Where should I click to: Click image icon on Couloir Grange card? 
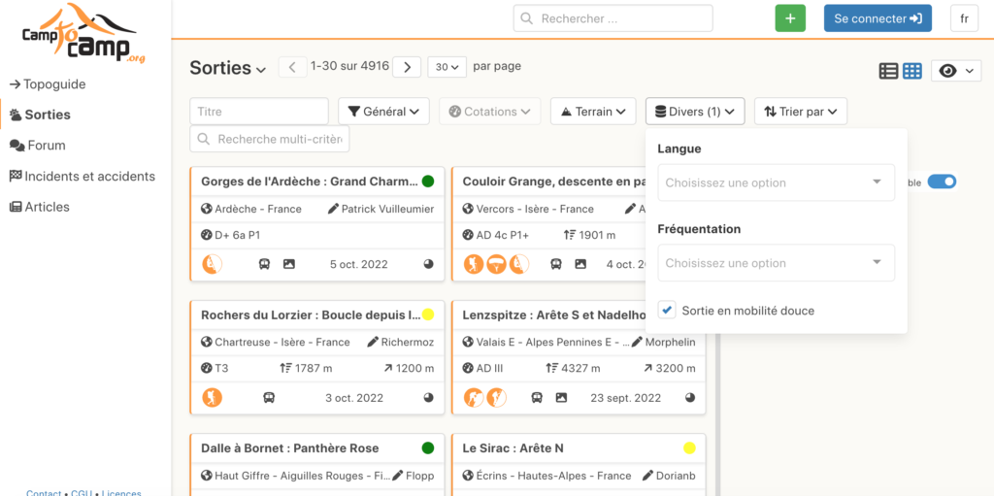[580, 264]
